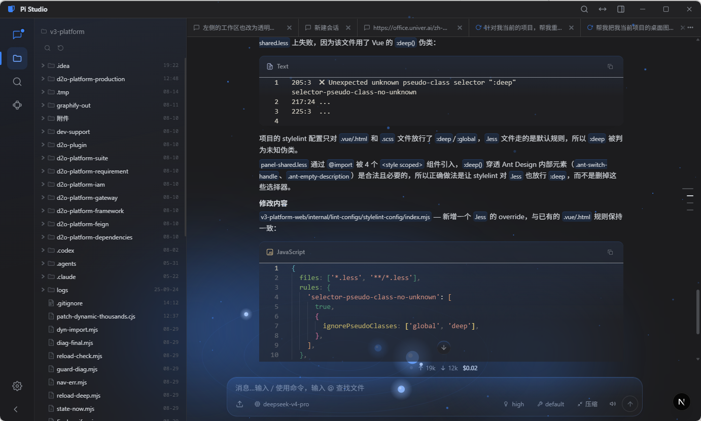Image resolution: width=701 pixels, height=421 pixels.
Task: Expand the .idea folder
Action: coord(43,65)
